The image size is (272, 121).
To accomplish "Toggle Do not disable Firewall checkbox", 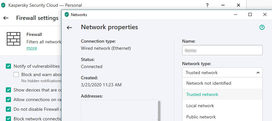I will pos(8,109).
